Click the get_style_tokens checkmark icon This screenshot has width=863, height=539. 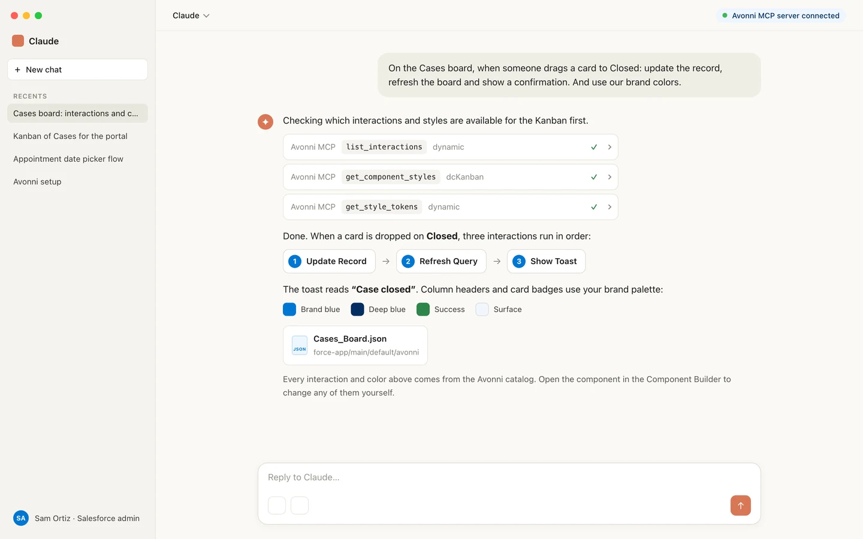(x=594, y=207)
